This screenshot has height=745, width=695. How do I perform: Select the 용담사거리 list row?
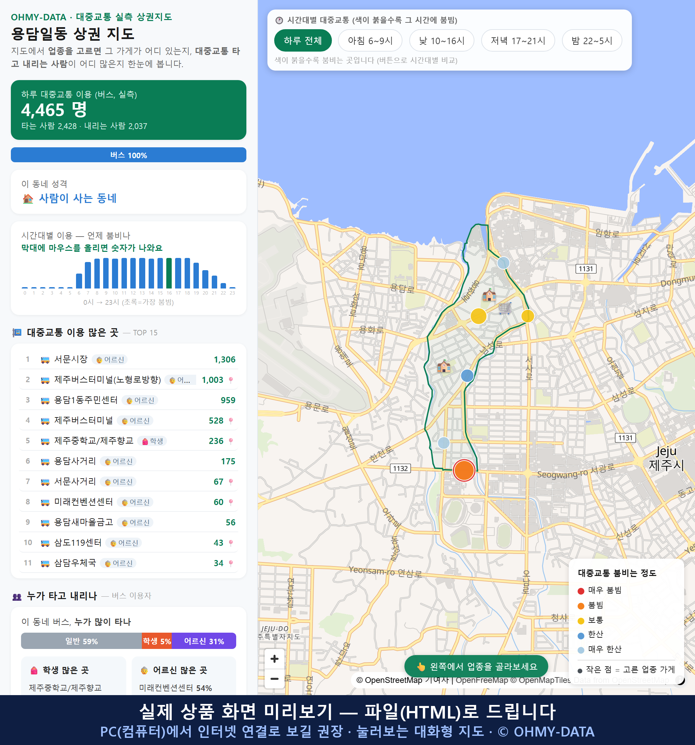coord(129,461)
